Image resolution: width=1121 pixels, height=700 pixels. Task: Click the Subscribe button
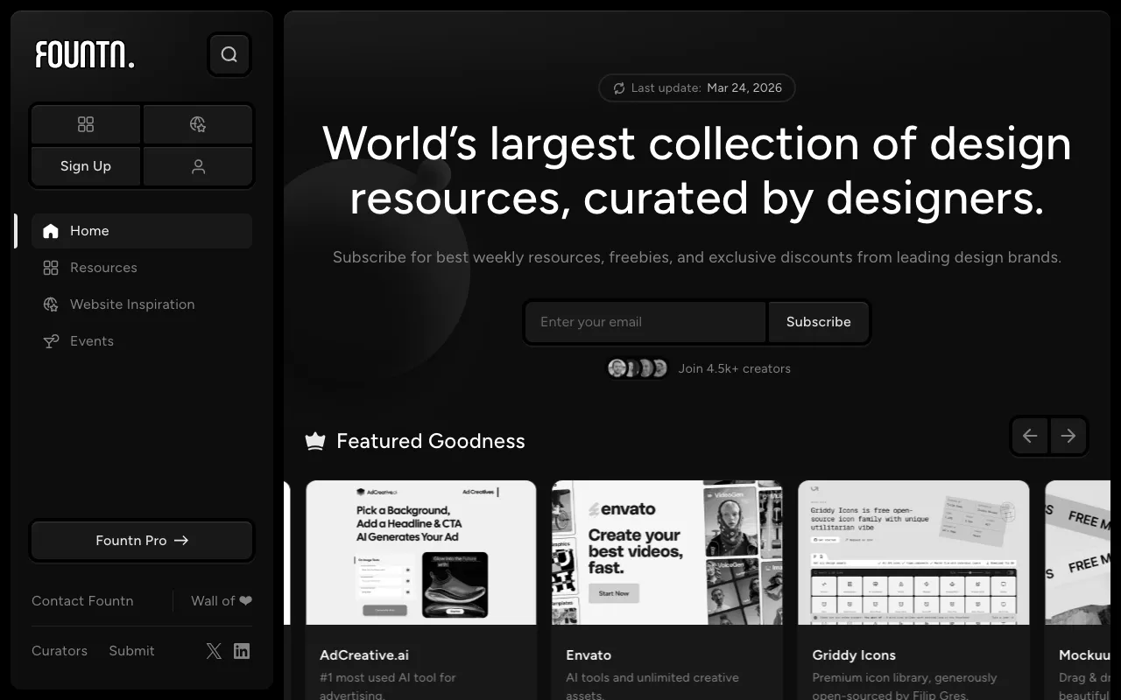[819, 322]
